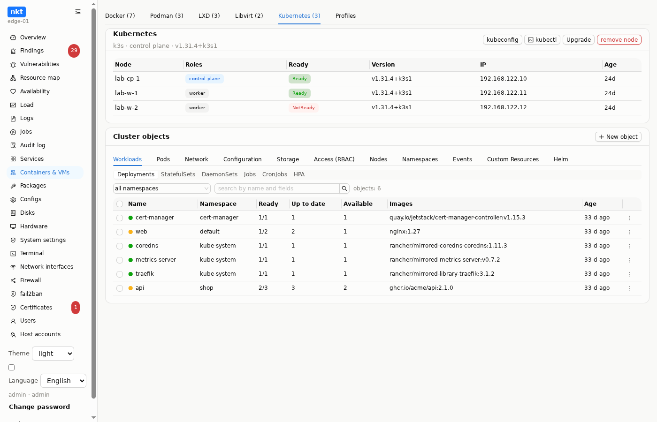Select the metrics-server row checkbox
The image size is (657, 422).
point(120,260)
